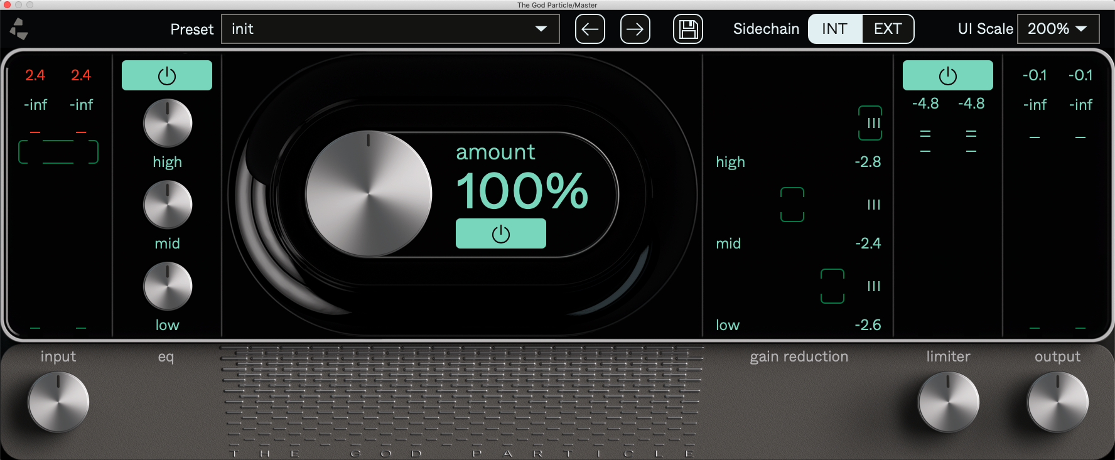1115x460 pixels.
Task: Toggle the amount power button
Action: click(501, 233)
